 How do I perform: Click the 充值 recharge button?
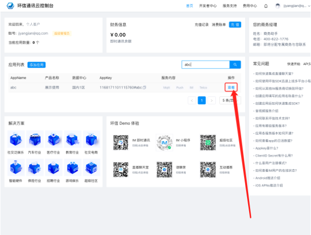235,24
